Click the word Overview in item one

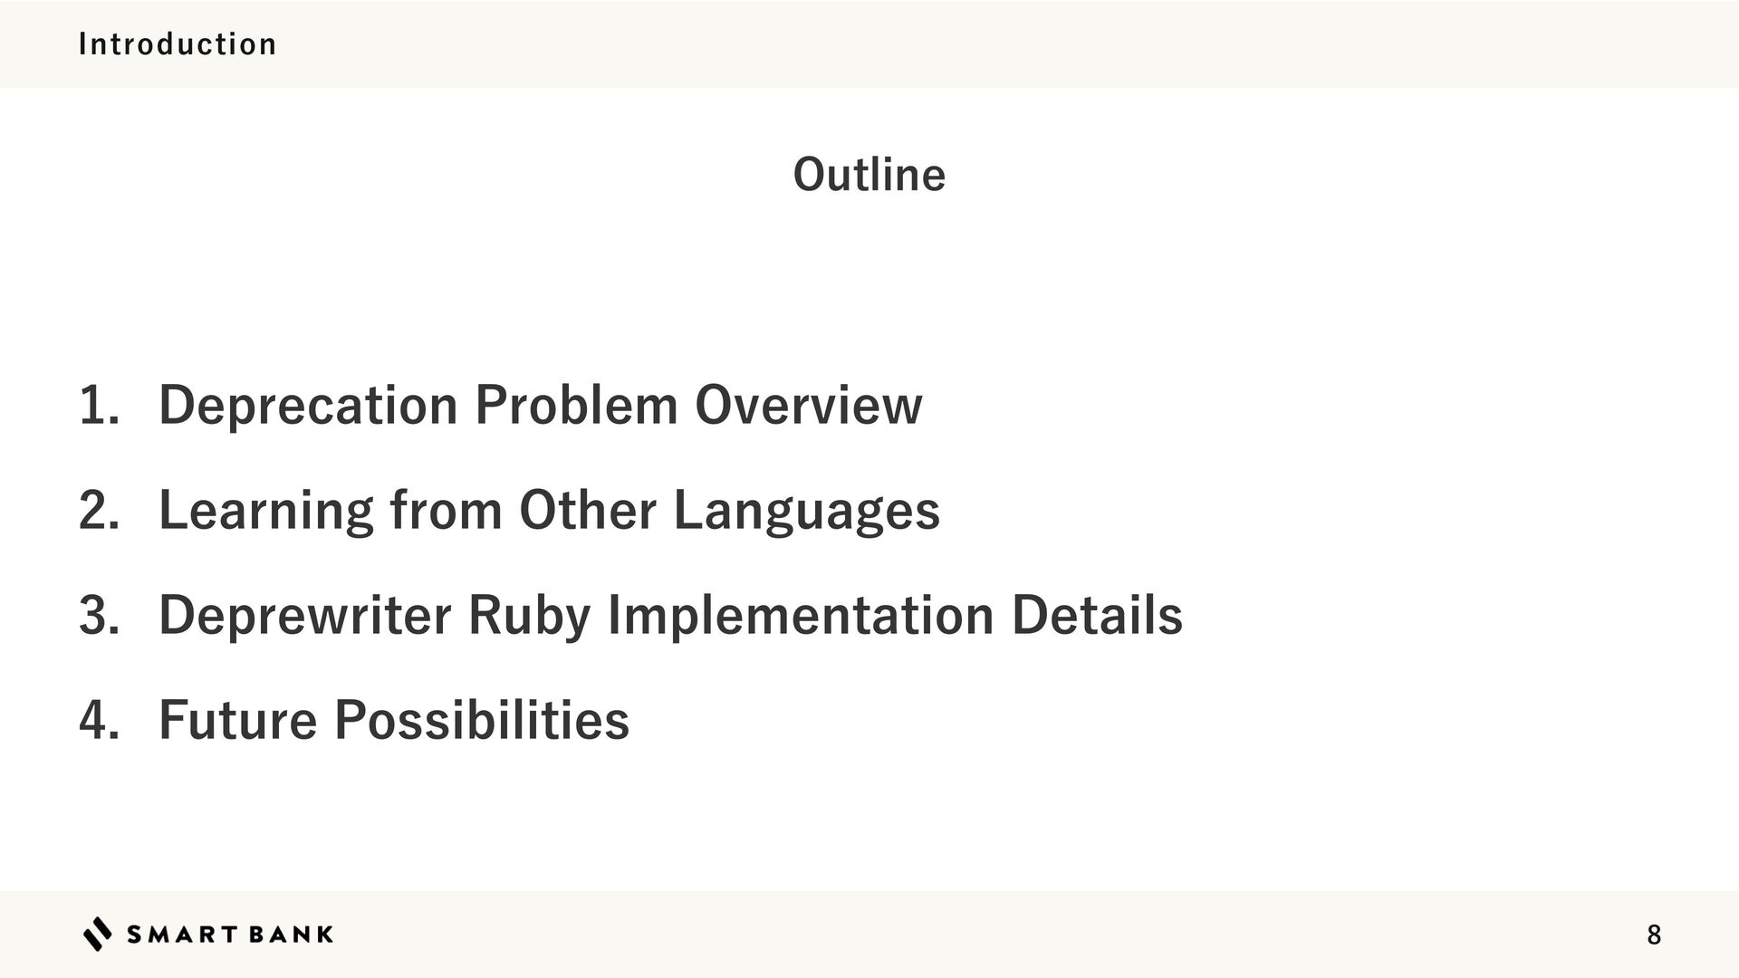click(808, 405)
